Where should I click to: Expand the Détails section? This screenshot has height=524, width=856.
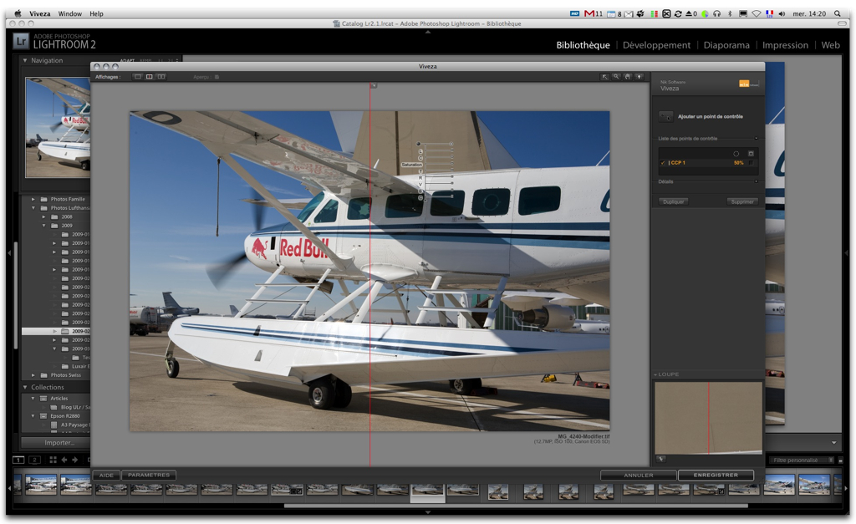tap(756, 181)
